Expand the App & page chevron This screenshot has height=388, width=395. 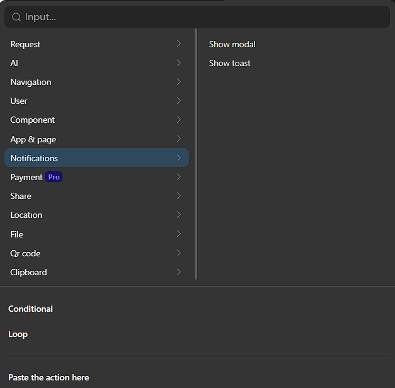pyautogui.click(x=179, y=139)
